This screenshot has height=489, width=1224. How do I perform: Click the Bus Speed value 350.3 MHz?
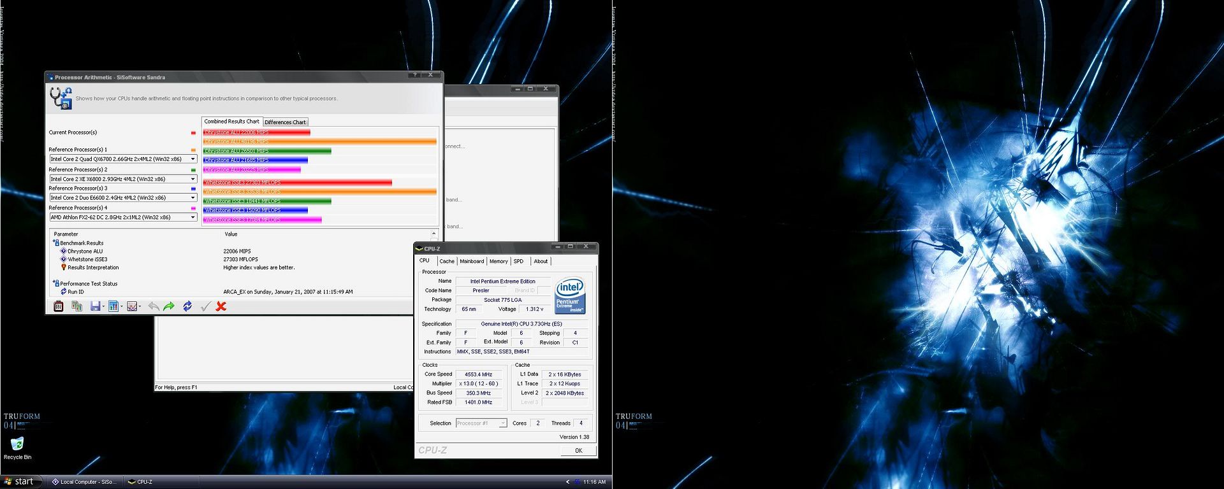(x=478, y=393)
